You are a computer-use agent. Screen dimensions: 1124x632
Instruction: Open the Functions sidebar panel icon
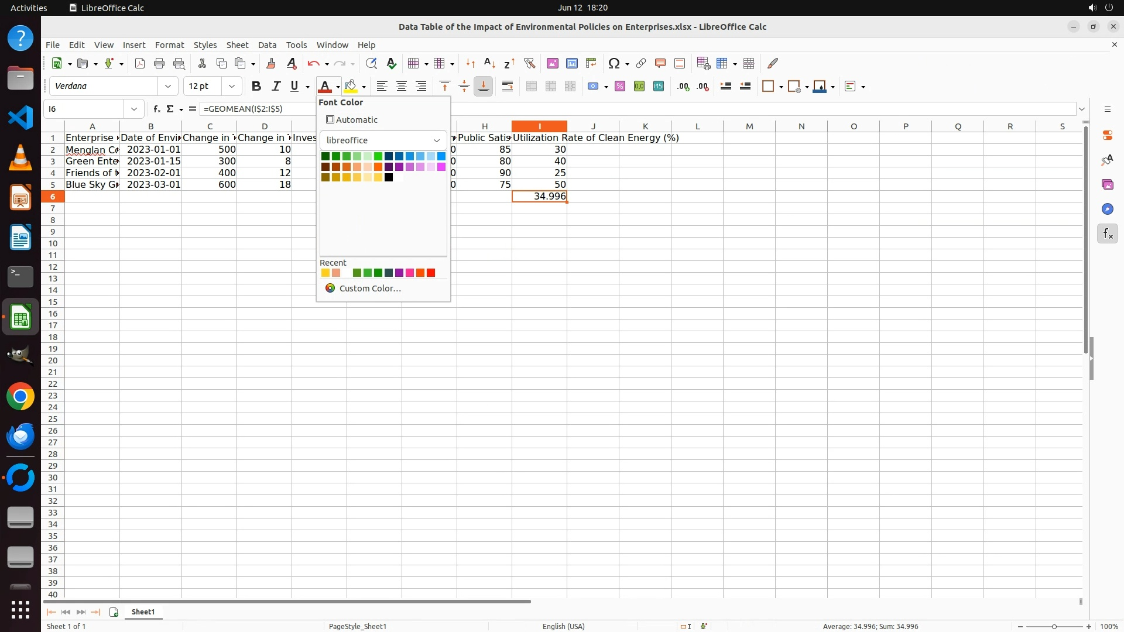1107,234
